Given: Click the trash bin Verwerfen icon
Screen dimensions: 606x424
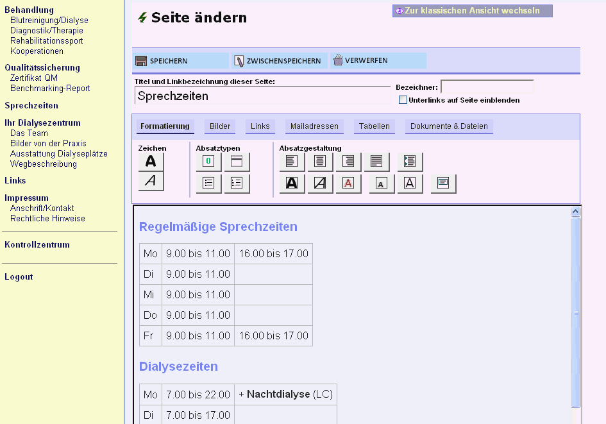Looking at the screenshot, I should click(x=338, y=60).
